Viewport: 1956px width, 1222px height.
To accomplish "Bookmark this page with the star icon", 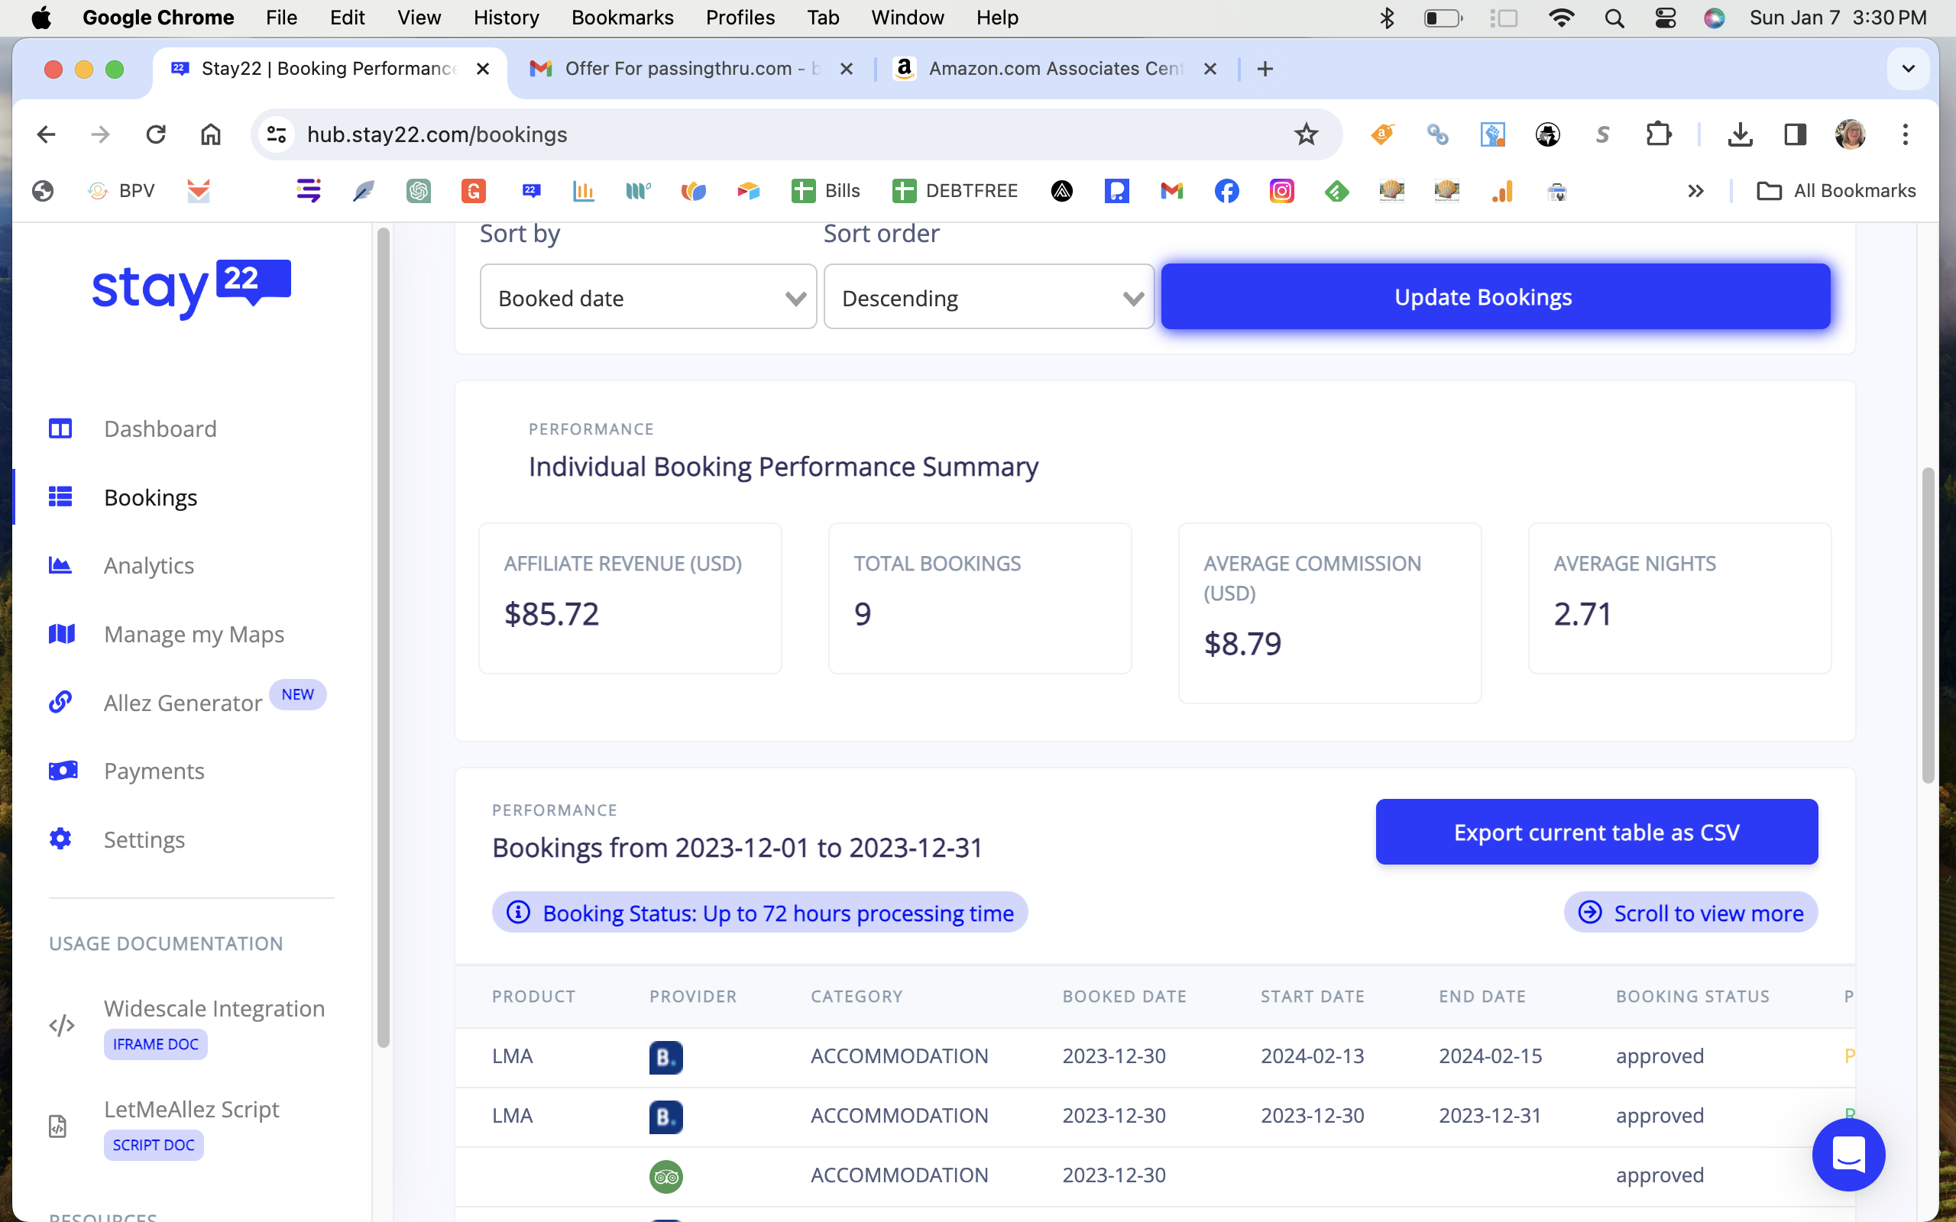I will [x=1305, y=134].
